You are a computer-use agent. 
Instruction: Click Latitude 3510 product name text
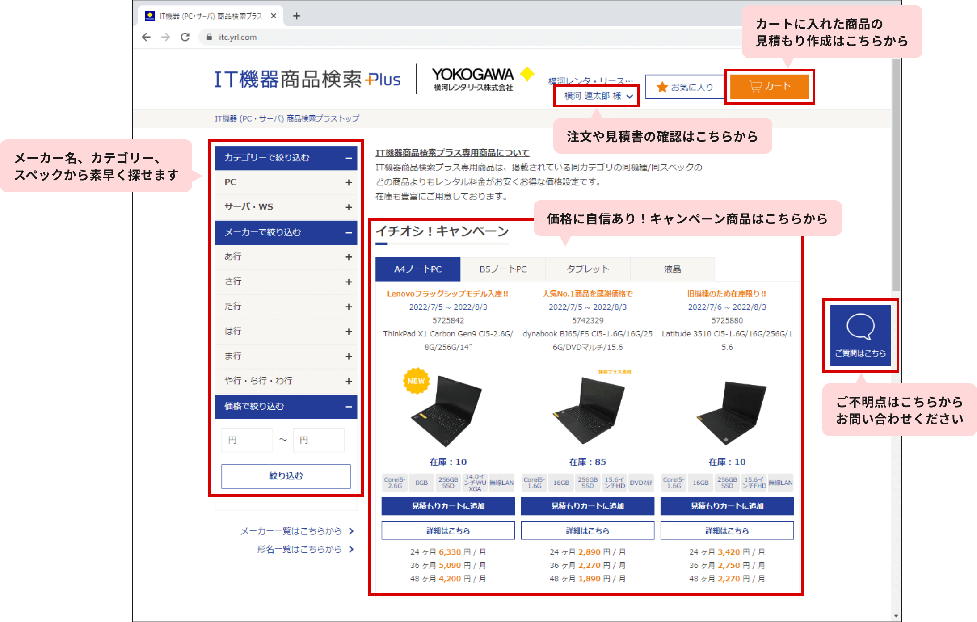(x=727, y=340)
